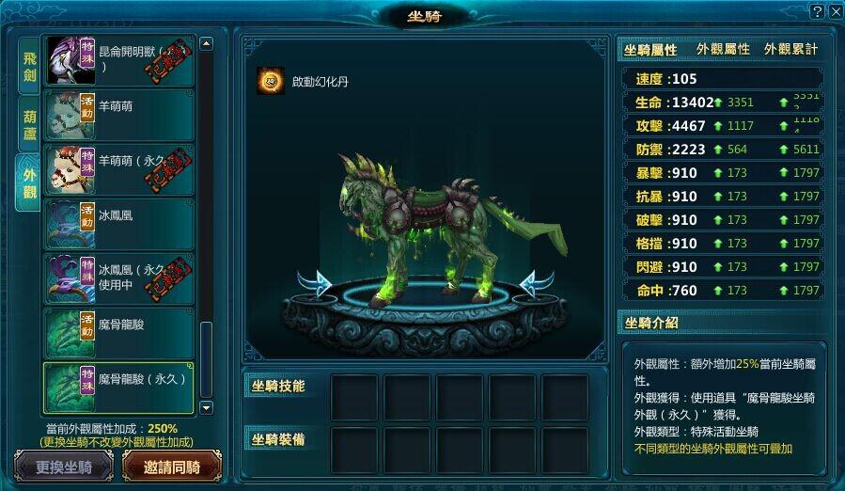The width and height of the screenshot is (845, 491).
Task: Choose the 魔骨龍駿 activity mount icon
Action: pos(70,333)
